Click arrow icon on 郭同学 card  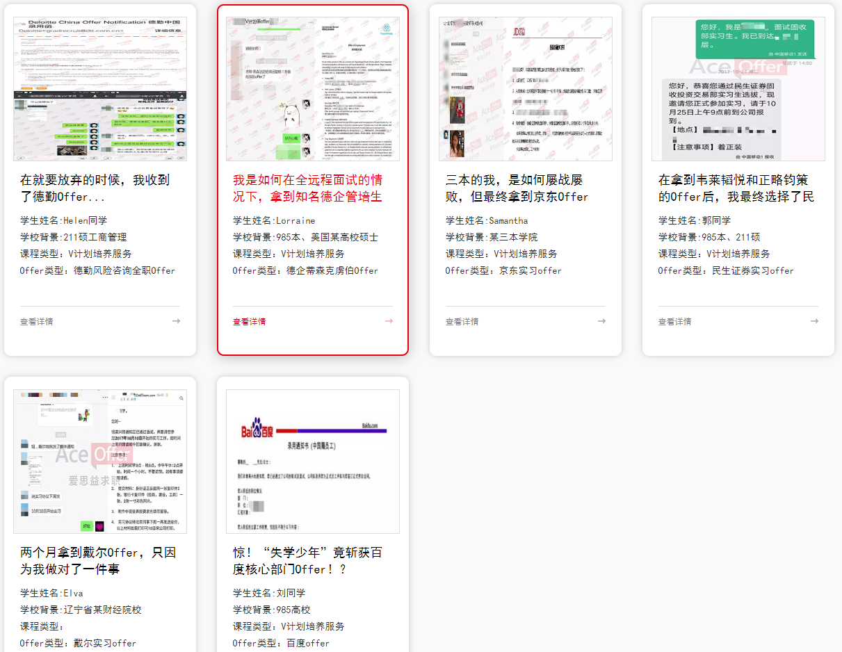pyautogui.click(x=814, y=321)
